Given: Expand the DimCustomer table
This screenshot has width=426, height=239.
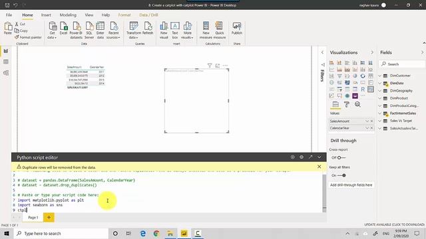Looking at the screenshot, I should 380,76.
